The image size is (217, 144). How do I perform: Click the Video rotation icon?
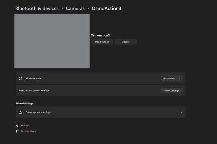[21, 78]
